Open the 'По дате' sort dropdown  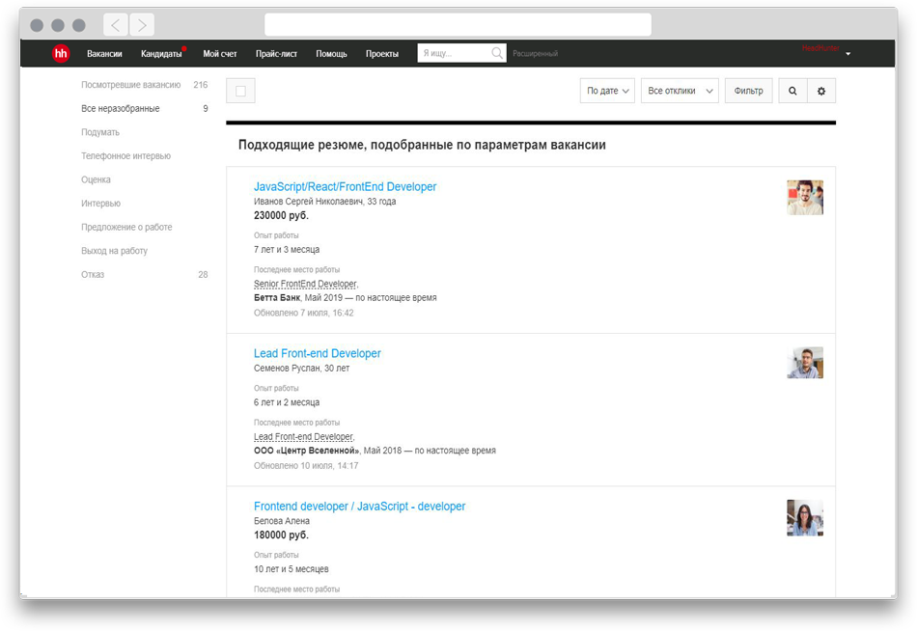608,91
